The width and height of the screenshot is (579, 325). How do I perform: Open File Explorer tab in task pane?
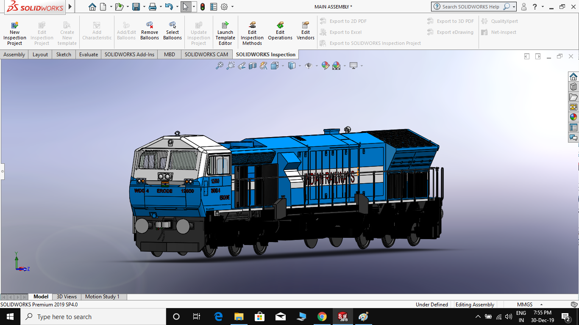tap(573, 97)
